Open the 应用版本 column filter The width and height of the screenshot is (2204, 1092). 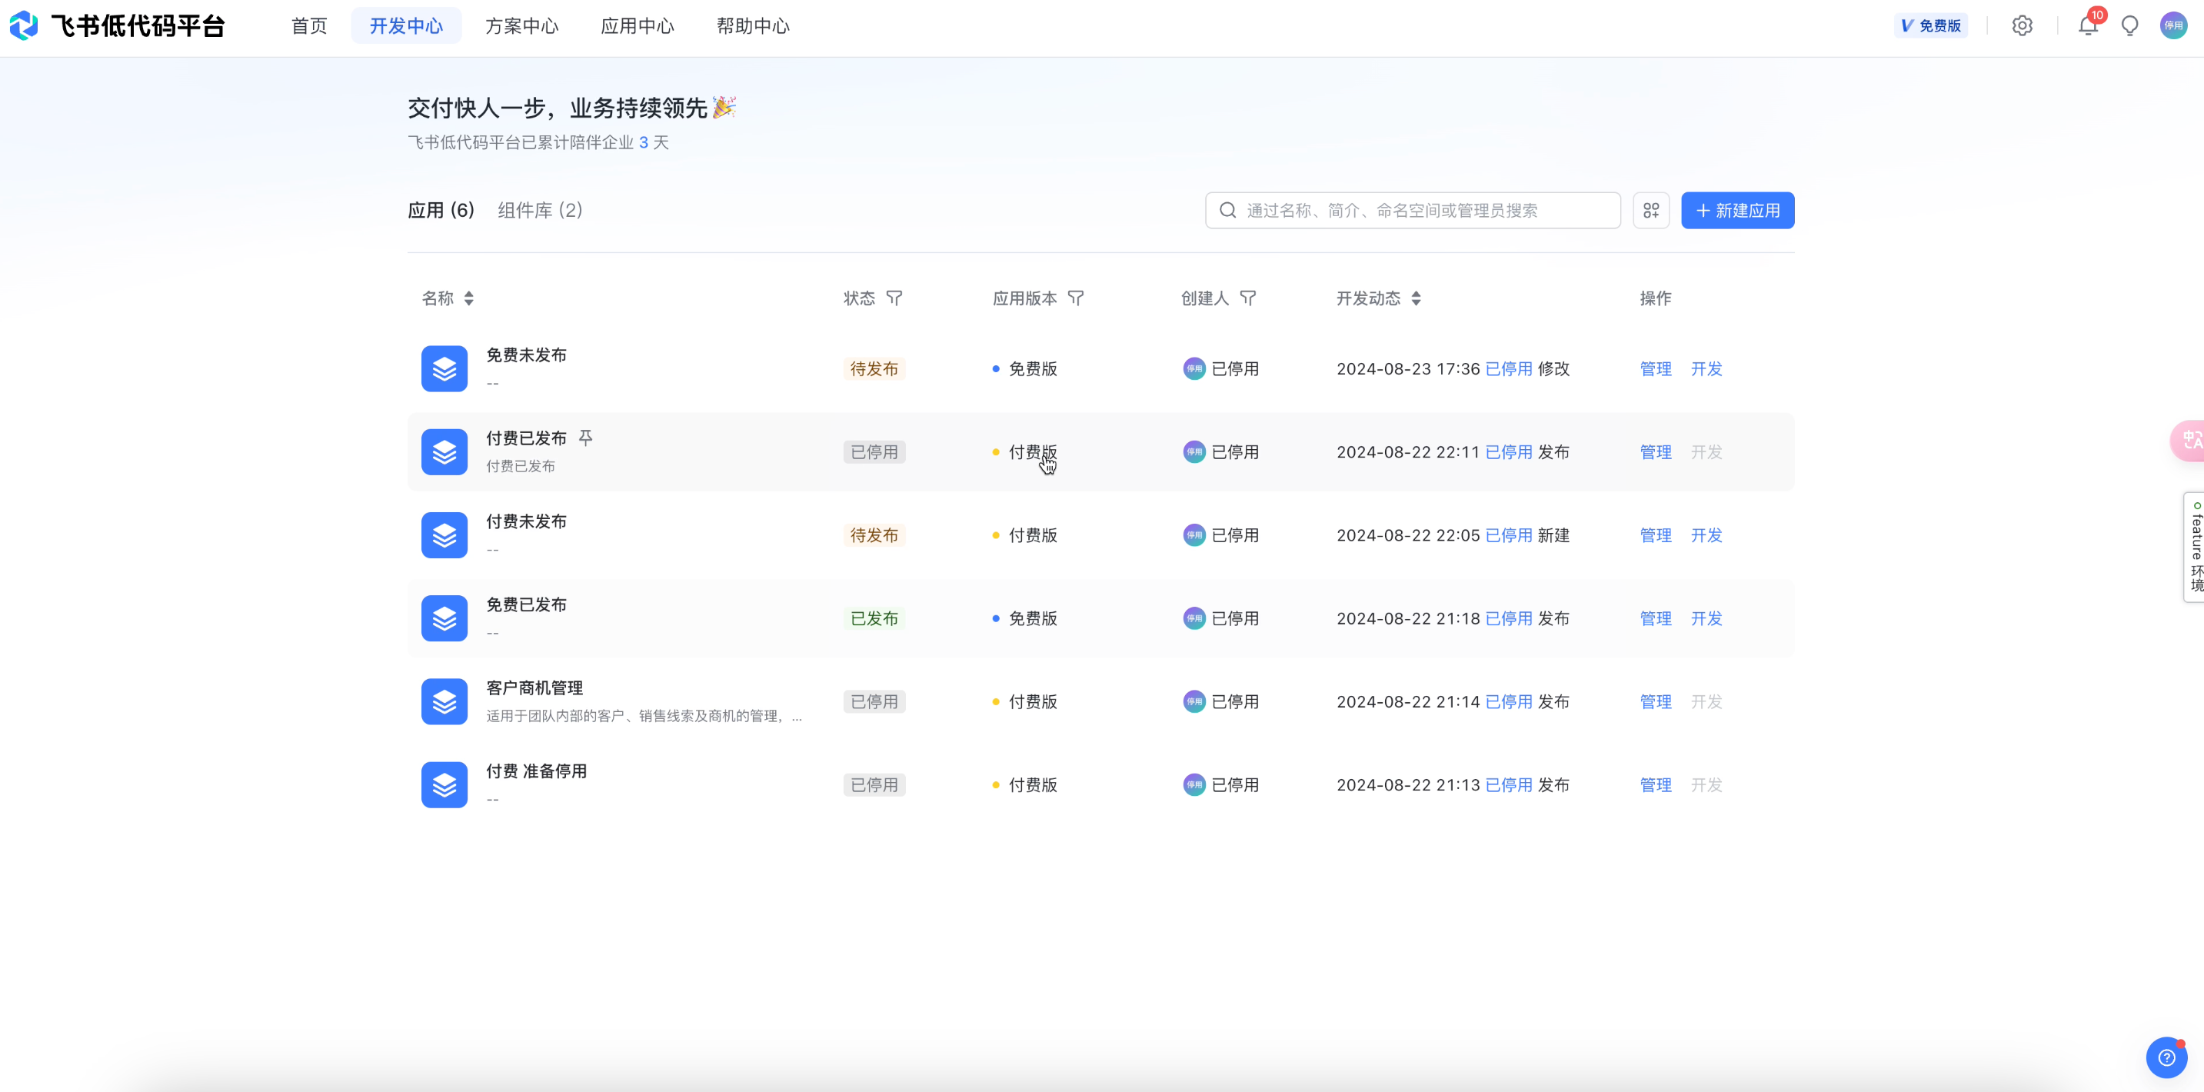(1076, 298)
